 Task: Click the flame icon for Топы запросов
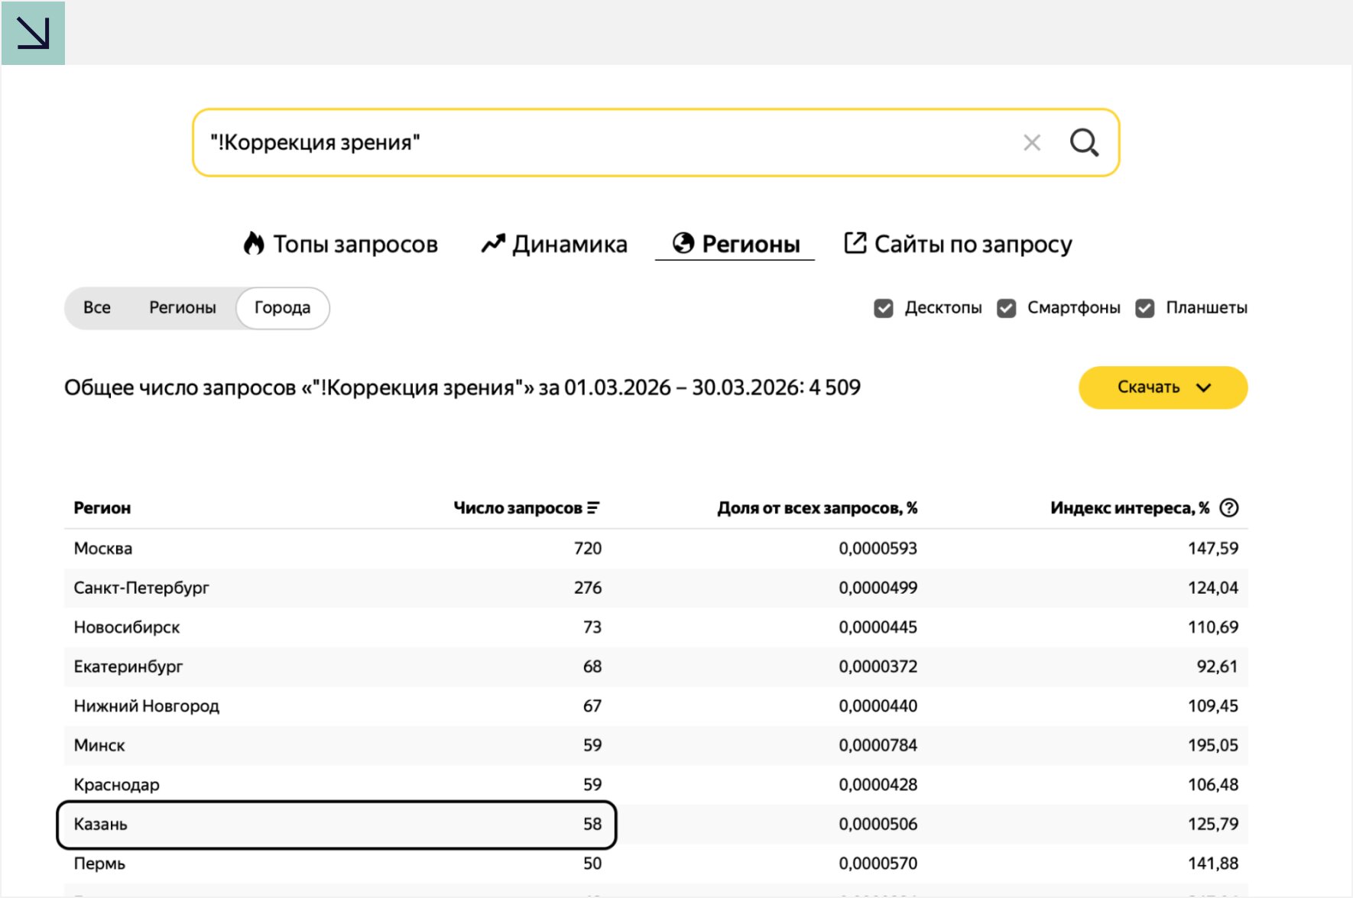coord(254,244)
